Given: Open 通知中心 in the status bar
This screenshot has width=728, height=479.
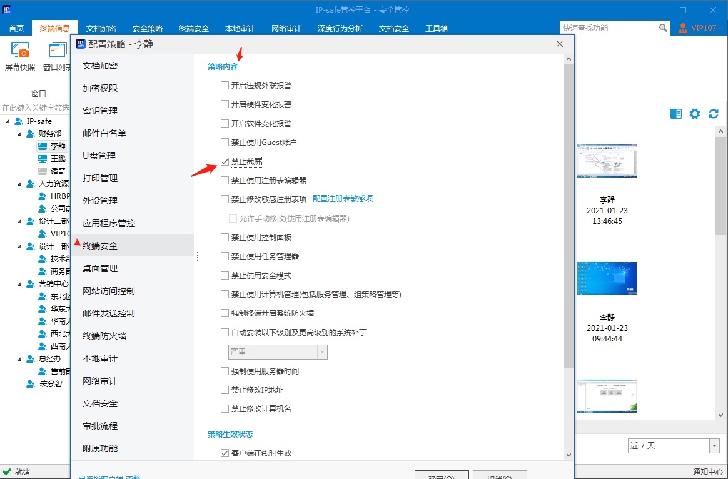Looking at the screenshot, I should coord(707,471).
